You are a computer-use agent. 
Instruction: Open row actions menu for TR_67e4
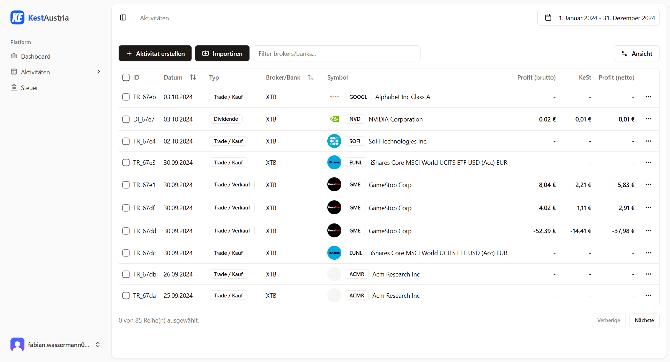pos(648,141)
